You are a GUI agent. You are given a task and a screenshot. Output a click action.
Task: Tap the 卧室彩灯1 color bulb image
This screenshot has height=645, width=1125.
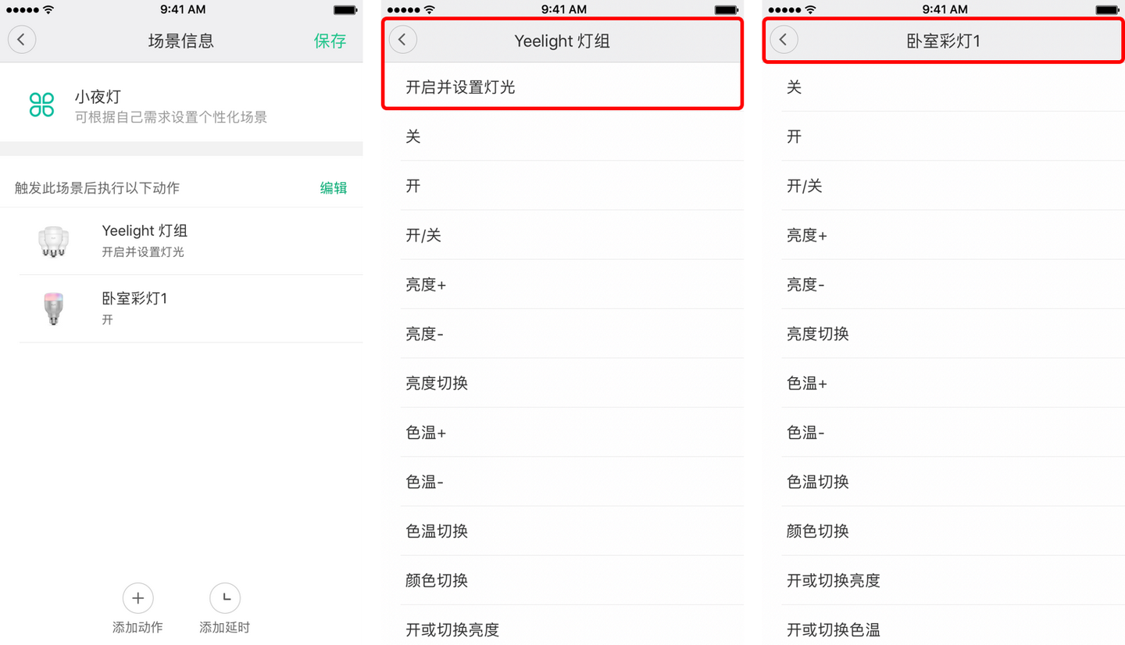(53, 308)
